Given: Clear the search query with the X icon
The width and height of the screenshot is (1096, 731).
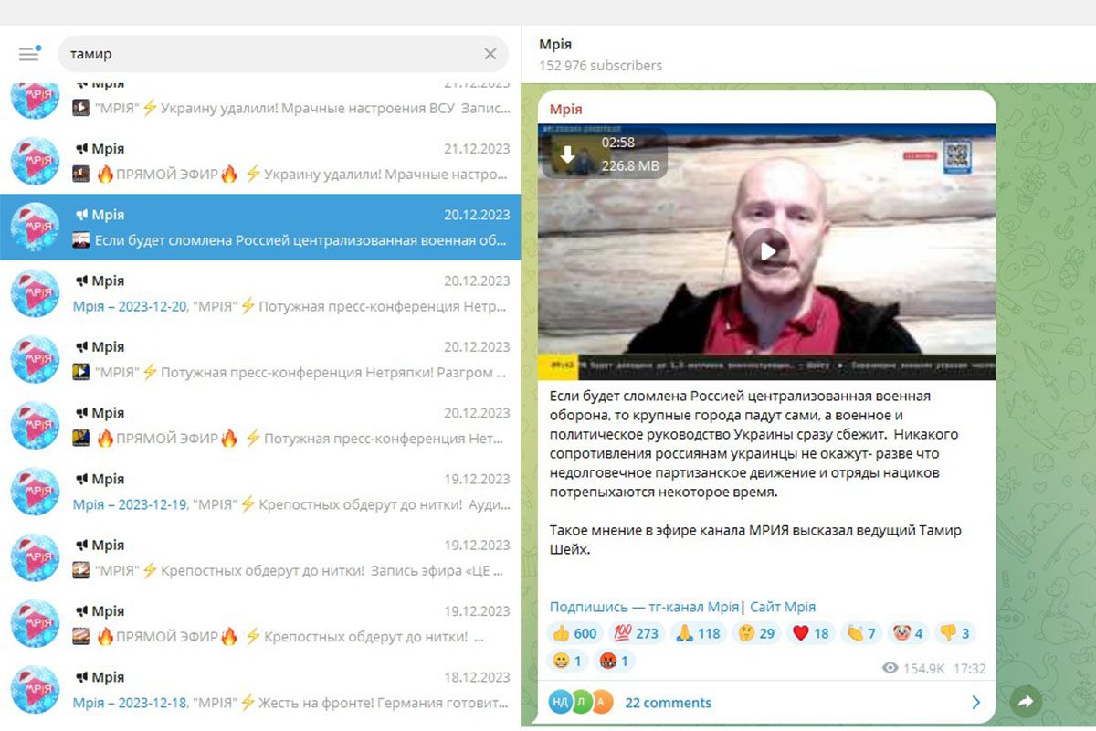Looking at the screenshot, I should click(490, 53).
